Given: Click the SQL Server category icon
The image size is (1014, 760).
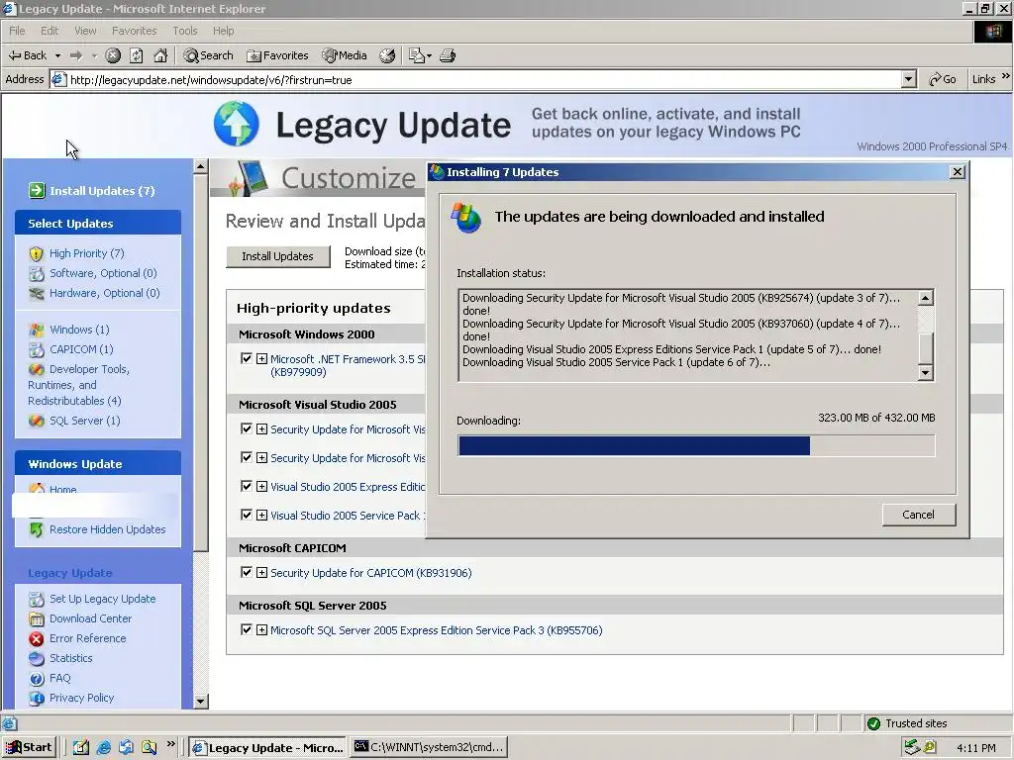Looking at the screenshot, I should tap(37, 421).
